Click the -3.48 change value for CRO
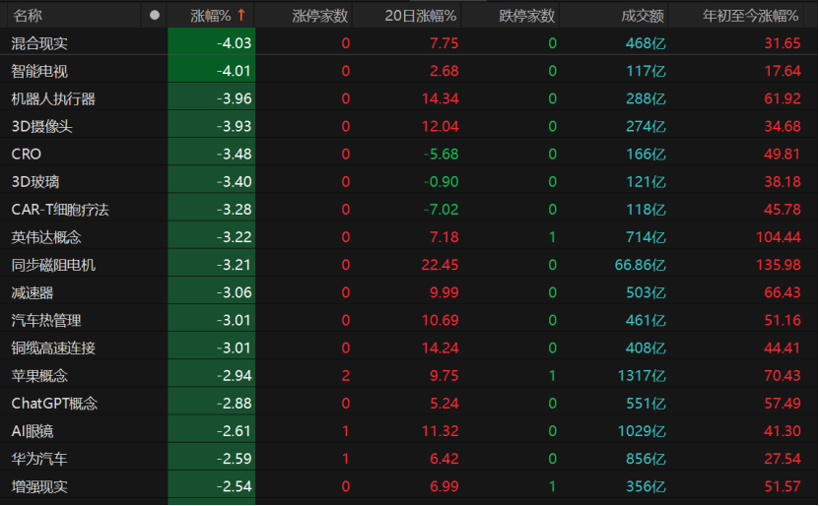 click(x=234, y=154)
